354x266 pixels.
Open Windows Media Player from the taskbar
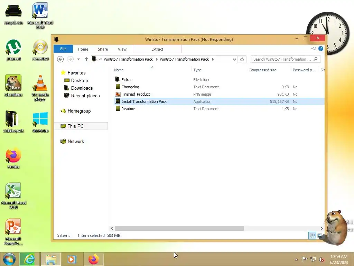[72, 259]
